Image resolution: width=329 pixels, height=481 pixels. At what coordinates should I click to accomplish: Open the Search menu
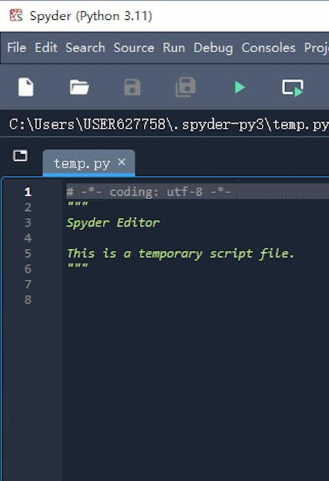click(x=86, y=48)
